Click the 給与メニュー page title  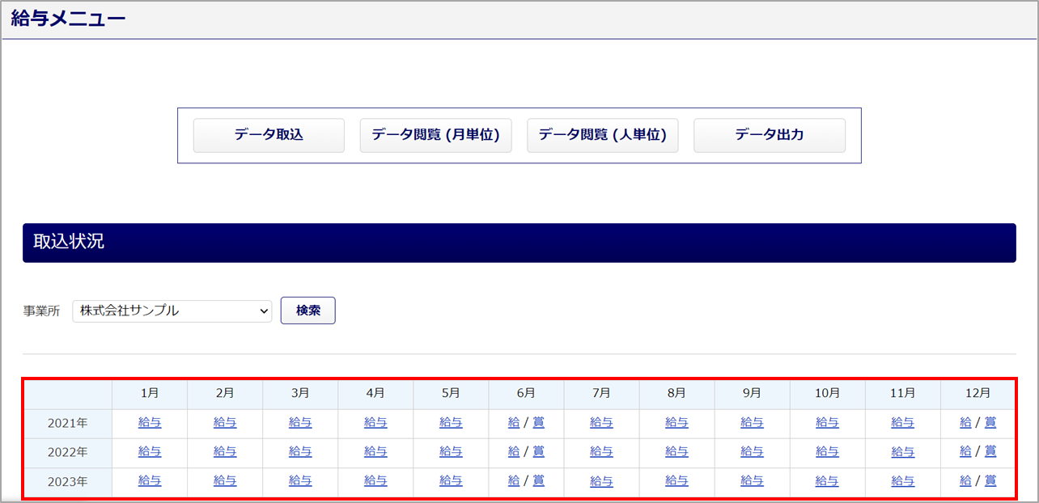point(69,19)
